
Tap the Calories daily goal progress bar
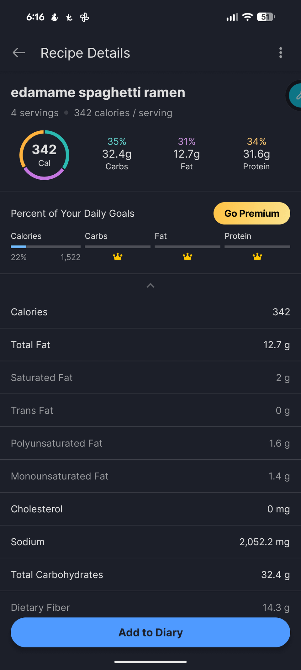tap(45, 247)
